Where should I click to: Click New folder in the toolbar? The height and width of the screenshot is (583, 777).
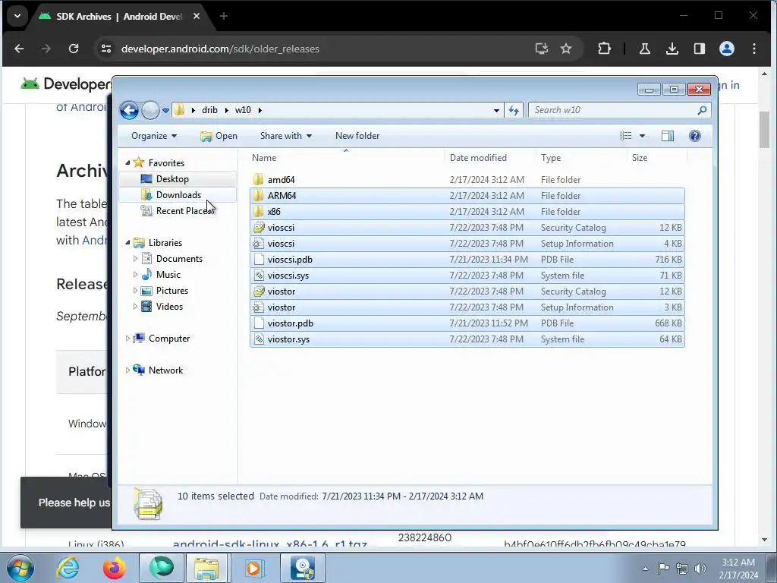[x=357, y=136]
